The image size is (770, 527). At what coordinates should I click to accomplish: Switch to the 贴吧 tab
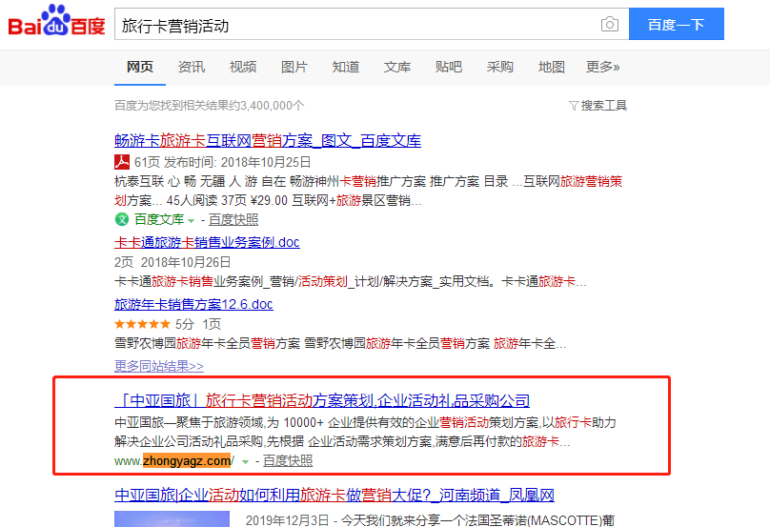tap(448, 67)
